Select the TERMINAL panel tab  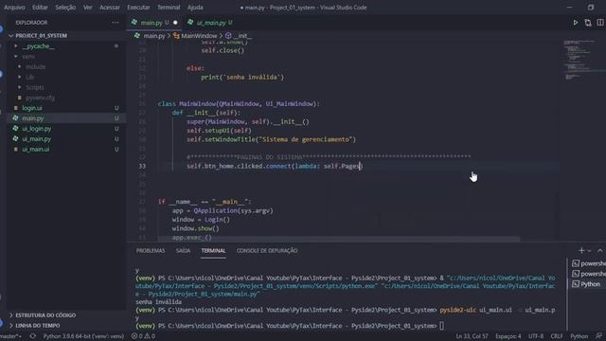(x=213, y=251)
